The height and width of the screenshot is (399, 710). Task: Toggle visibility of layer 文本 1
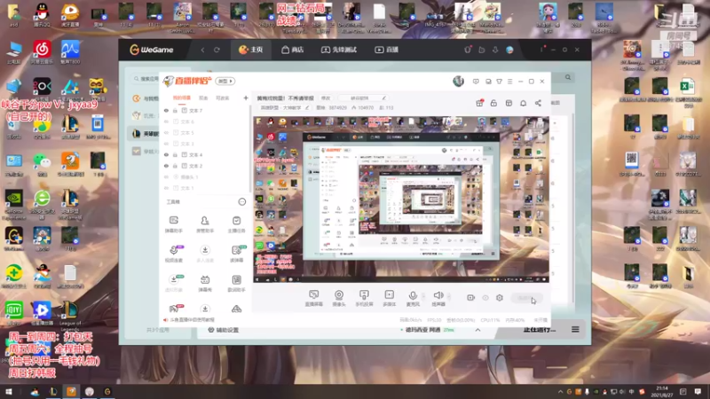166,188
